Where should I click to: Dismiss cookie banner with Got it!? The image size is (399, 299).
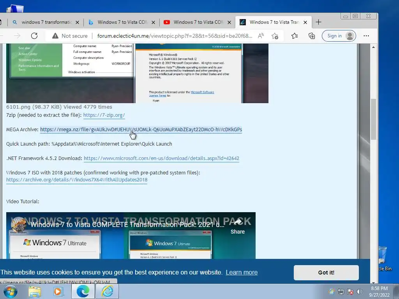point(326,273)
